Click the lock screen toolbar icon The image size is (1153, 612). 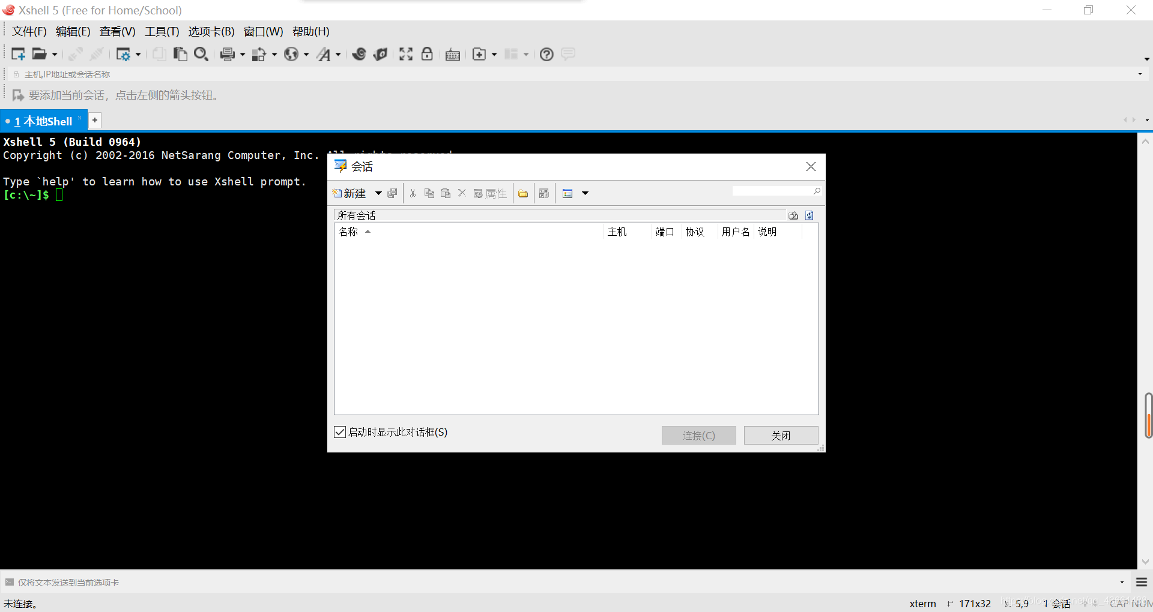point(427,54)
